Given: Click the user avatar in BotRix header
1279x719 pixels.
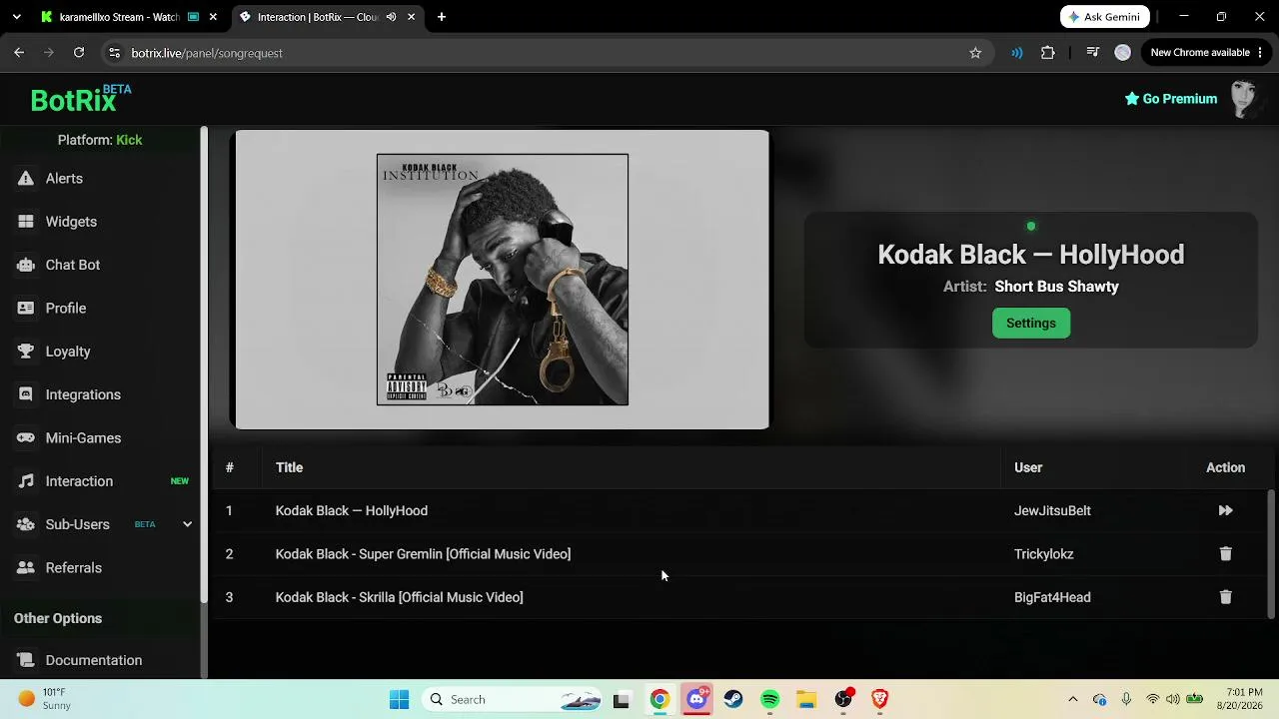Looking at the screenshot, I should pyautogui.click(x=1244, y=99).
